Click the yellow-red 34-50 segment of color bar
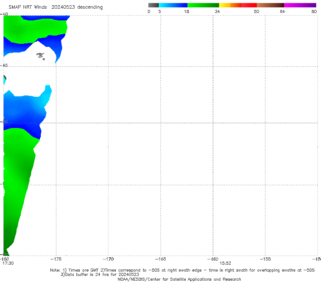Screen dimensions: 321x282 pos(238,5)
